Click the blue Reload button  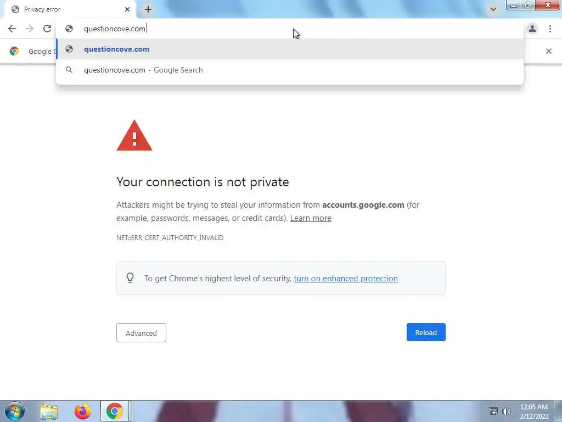point(426,332)
